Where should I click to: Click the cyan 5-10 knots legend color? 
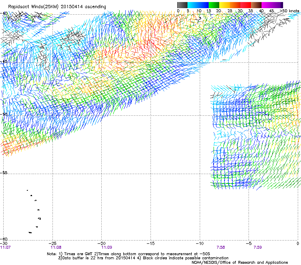(x=193, y=5)
